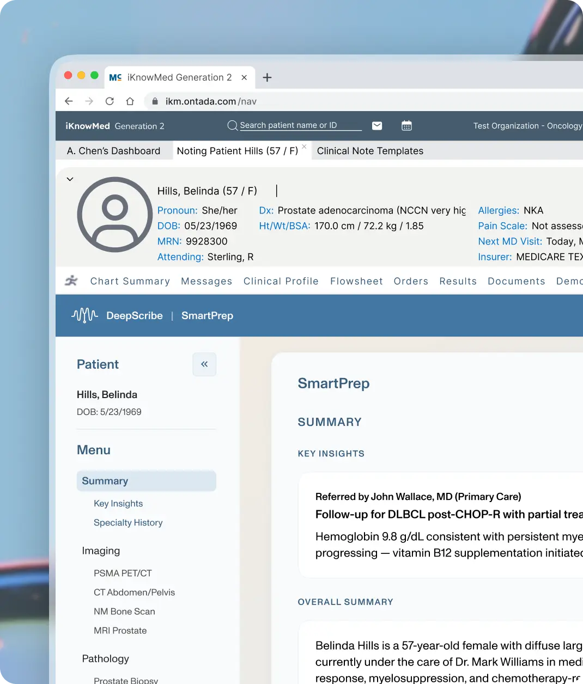Select the Pathology menu heading
Image resolution: width=583 pixels, height=684 pixels.
point(105,658)
